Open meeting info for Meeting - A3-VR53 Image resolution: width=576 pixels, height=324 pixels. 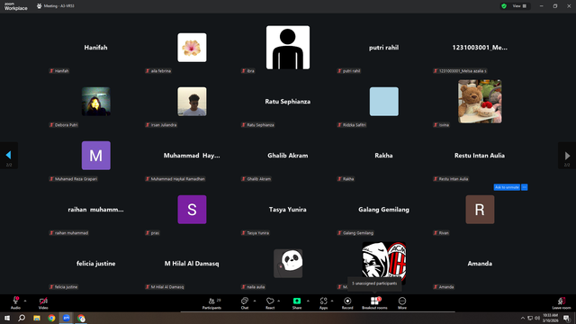[56, 6]
